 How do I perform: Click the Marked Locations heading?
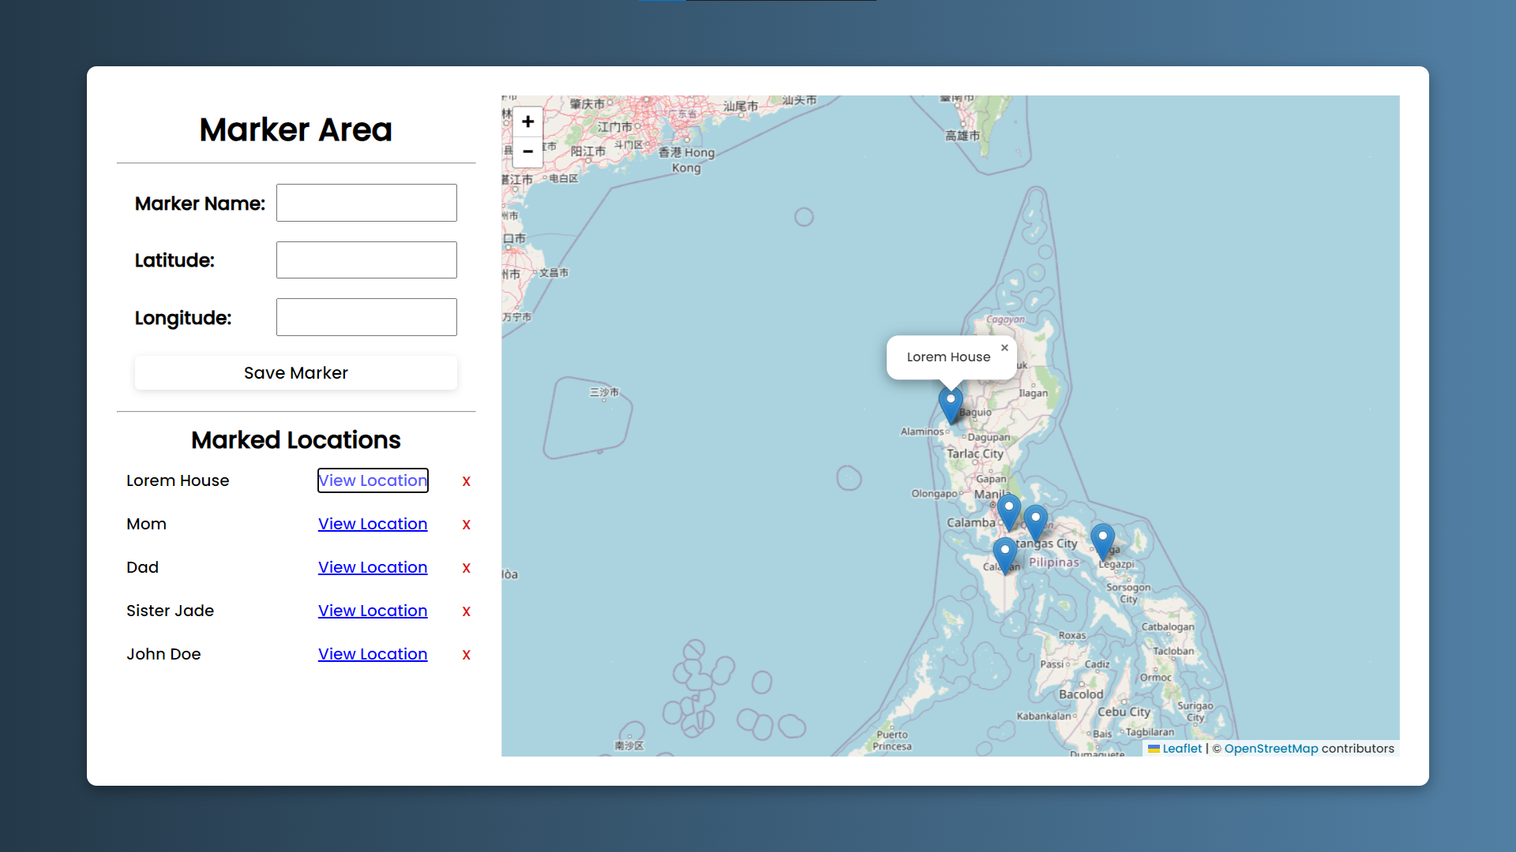point(296,440)
